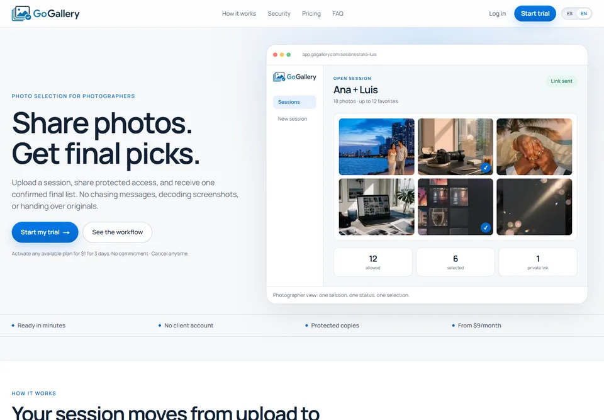Open the laptop on table photo thumbnail
Viewport: 604px width, 420px height.
[377, 207]
